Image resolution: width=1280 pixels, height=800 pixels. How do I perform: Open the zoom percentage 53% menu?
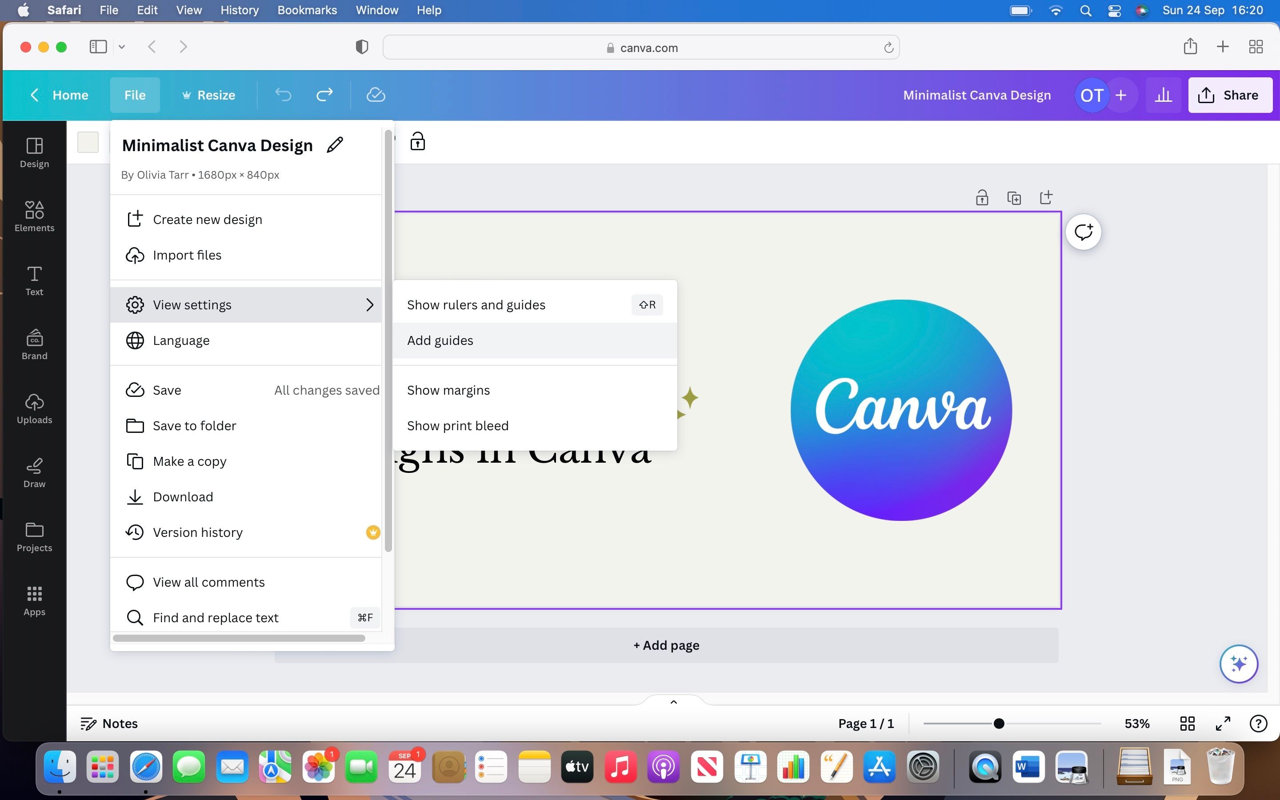coord(1136,723)
